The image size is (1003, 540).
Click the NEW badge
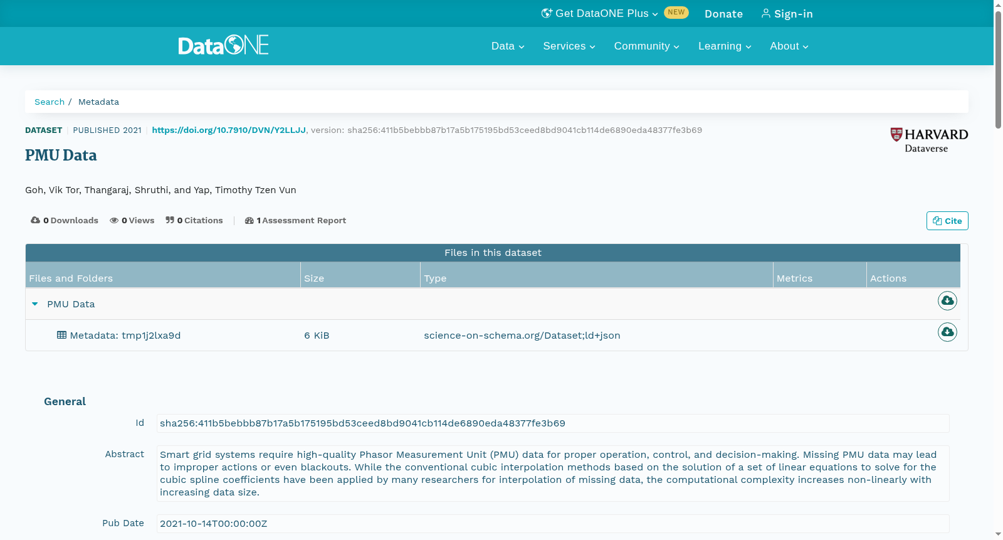click(x=676, y=13)
